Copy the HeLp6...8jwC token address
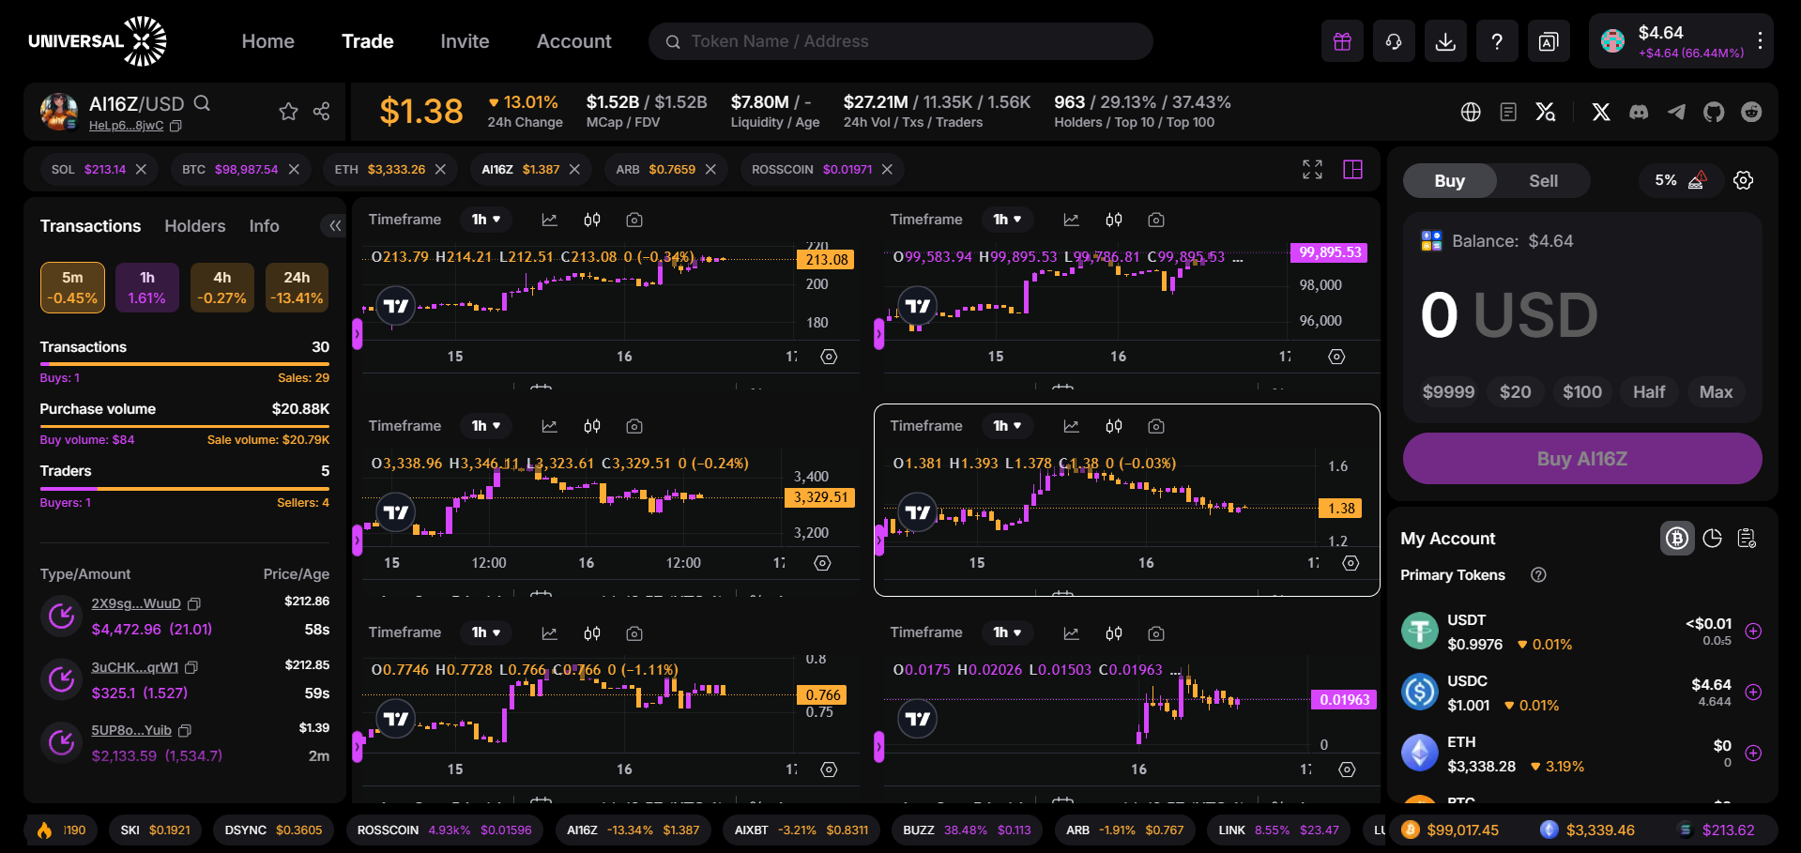The image size is (1801, 853). pyautogui.click(x=176, y=126)
